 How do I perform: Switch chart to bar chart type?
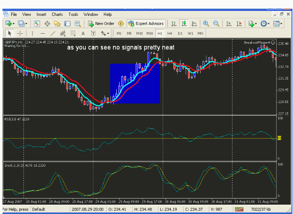(174, 23)
